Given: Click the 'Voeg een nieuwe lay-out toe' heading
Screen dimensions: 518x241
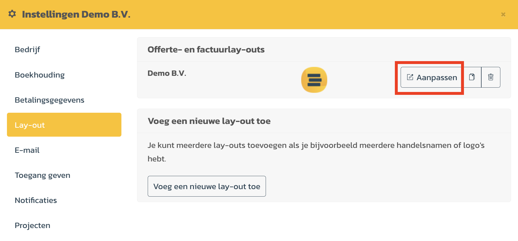Looking at the screenshot, I should tap(209, 121).
